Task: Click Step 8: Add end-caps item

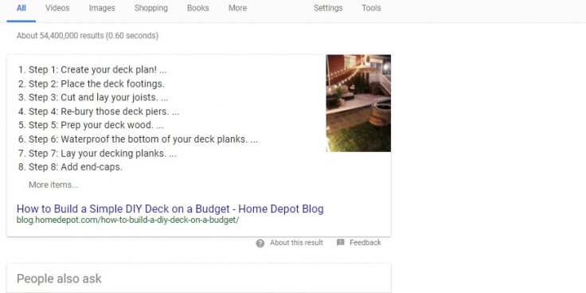Action: click(76, 167)
